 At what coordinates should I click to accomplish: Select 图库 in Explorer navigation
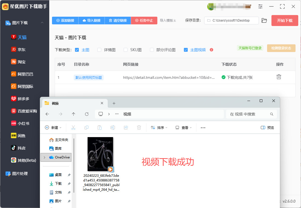55,148
